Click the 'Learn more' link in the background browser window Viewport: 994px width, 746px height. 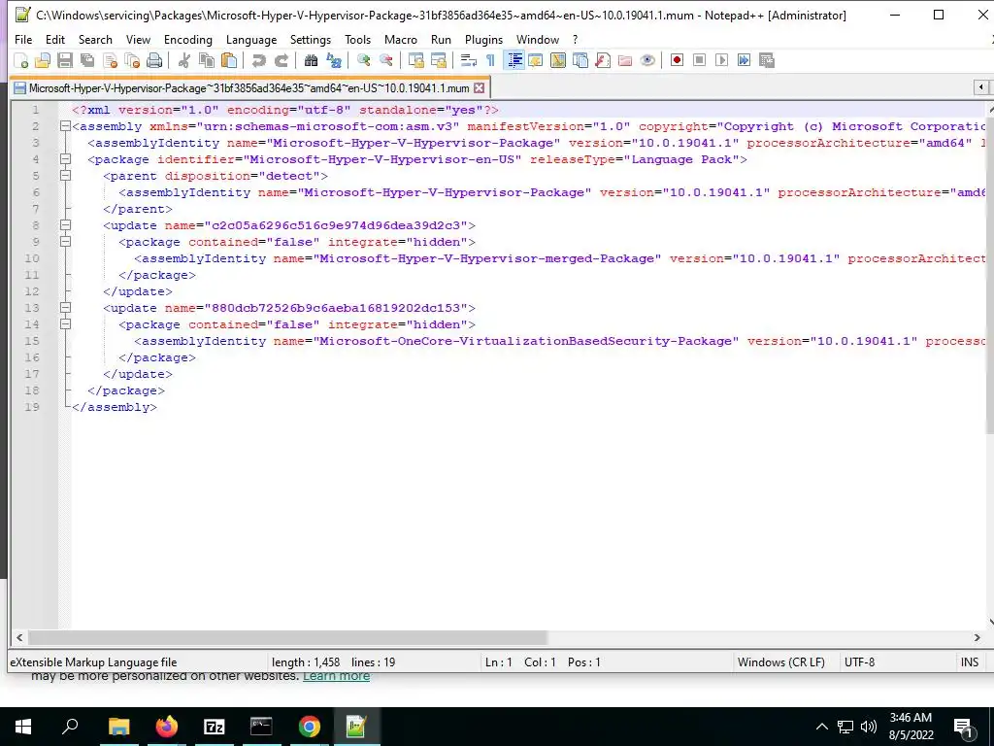pos(336,676)
